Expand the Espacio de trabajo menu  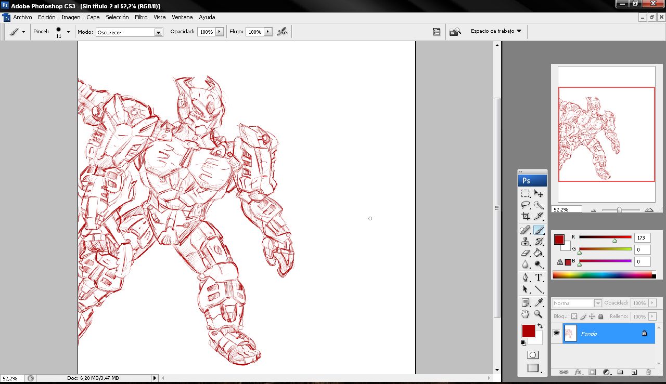click(x=496, y=31)
